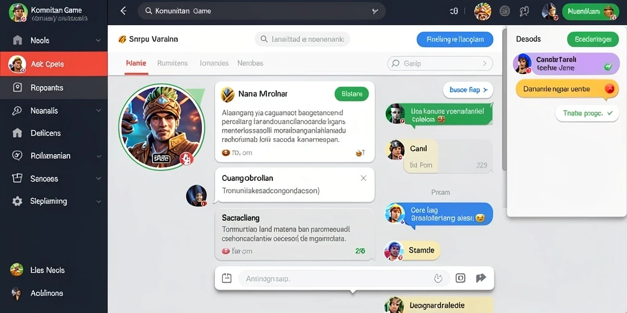Click the attachment icon in message composer

[x=227, y=278]
